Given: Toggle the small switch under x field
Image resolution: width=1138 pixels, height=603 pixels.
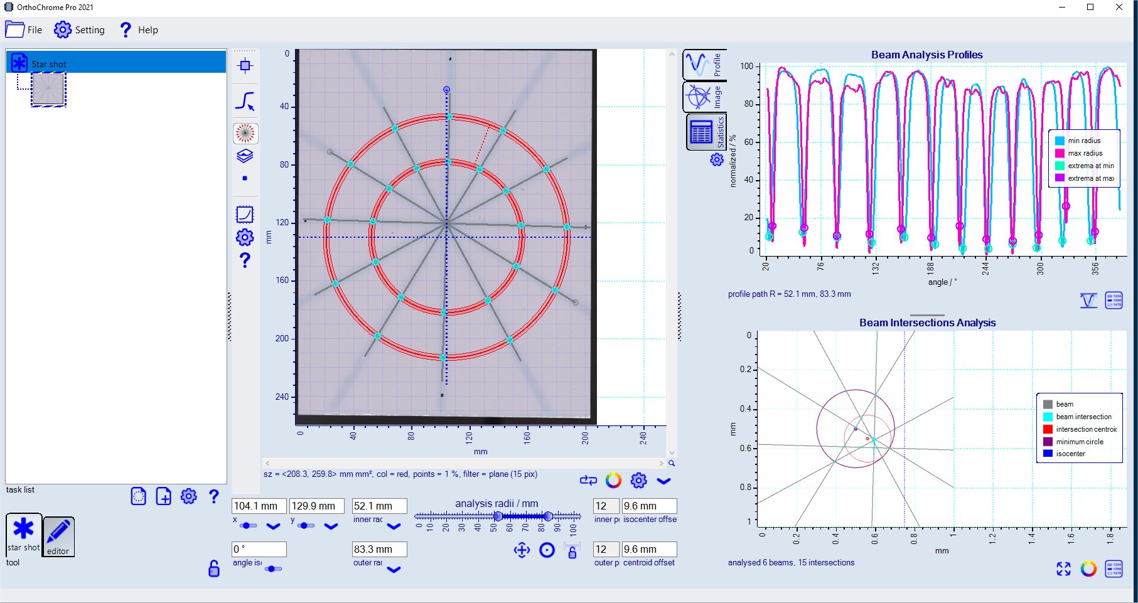Looking at the screenshot, I should click(x=248, y=526).
